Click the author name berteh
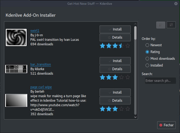The width and height of the screenshot is (180, 133). (40, 92)
